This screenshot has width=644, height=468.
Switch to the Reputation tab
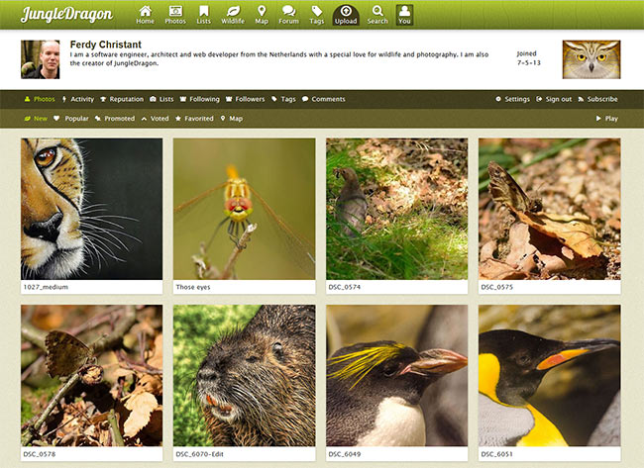pyautogui.click(x=122, y=99)
